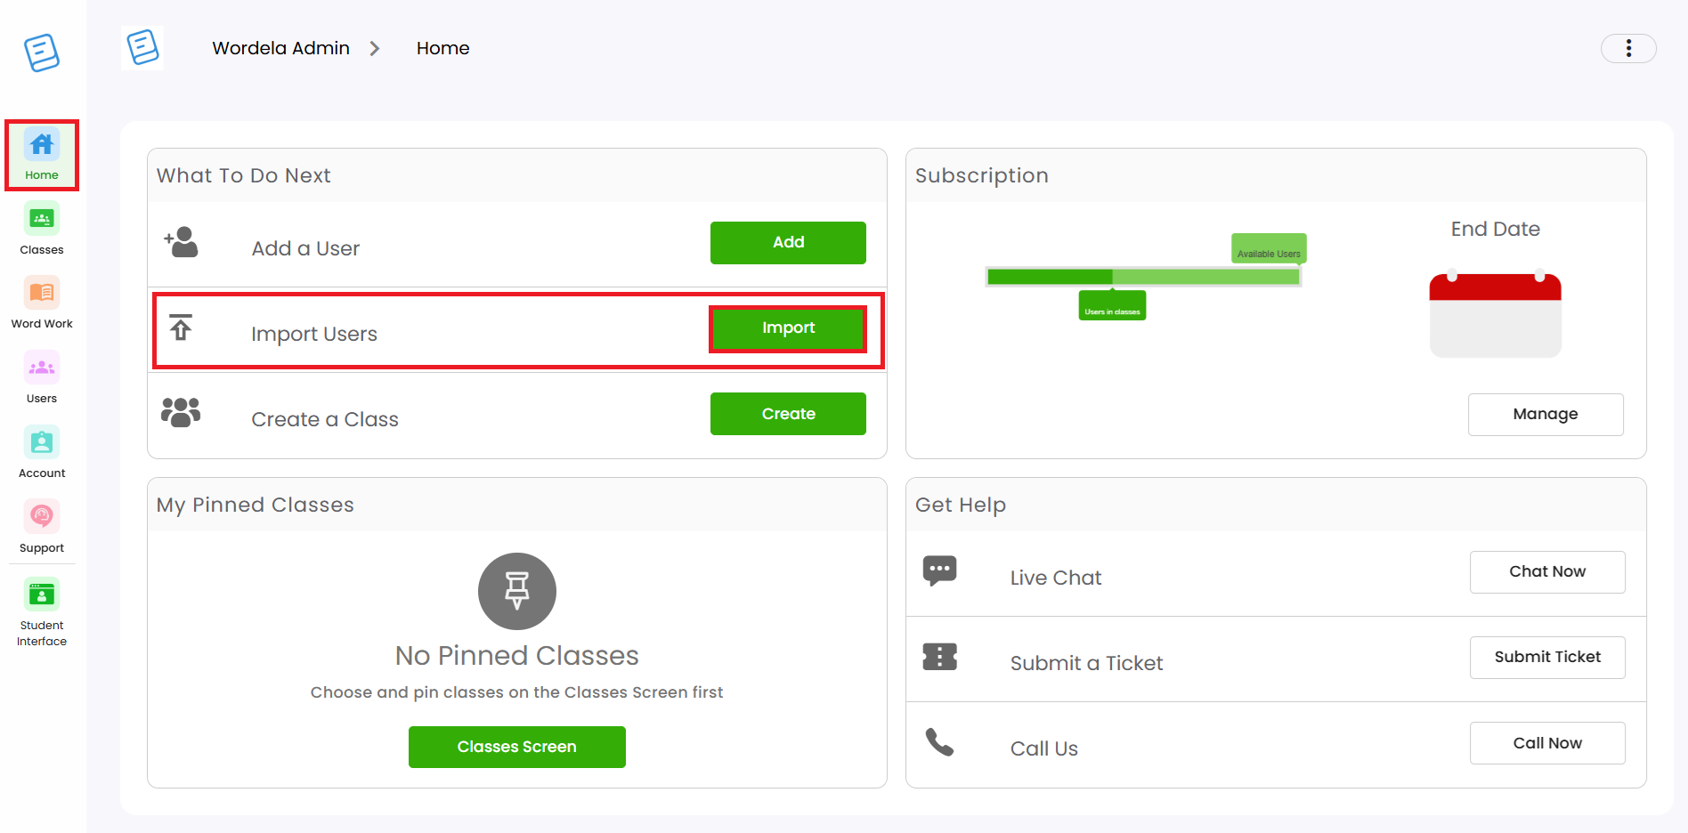This screenshot has height=833, width=1688.
Task: Click the End Date calendar graphic
Action: [1496, 315]
